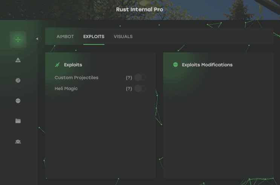Enable the Heli Magic toggle
The image size is (280, 185).
point(140,89)
